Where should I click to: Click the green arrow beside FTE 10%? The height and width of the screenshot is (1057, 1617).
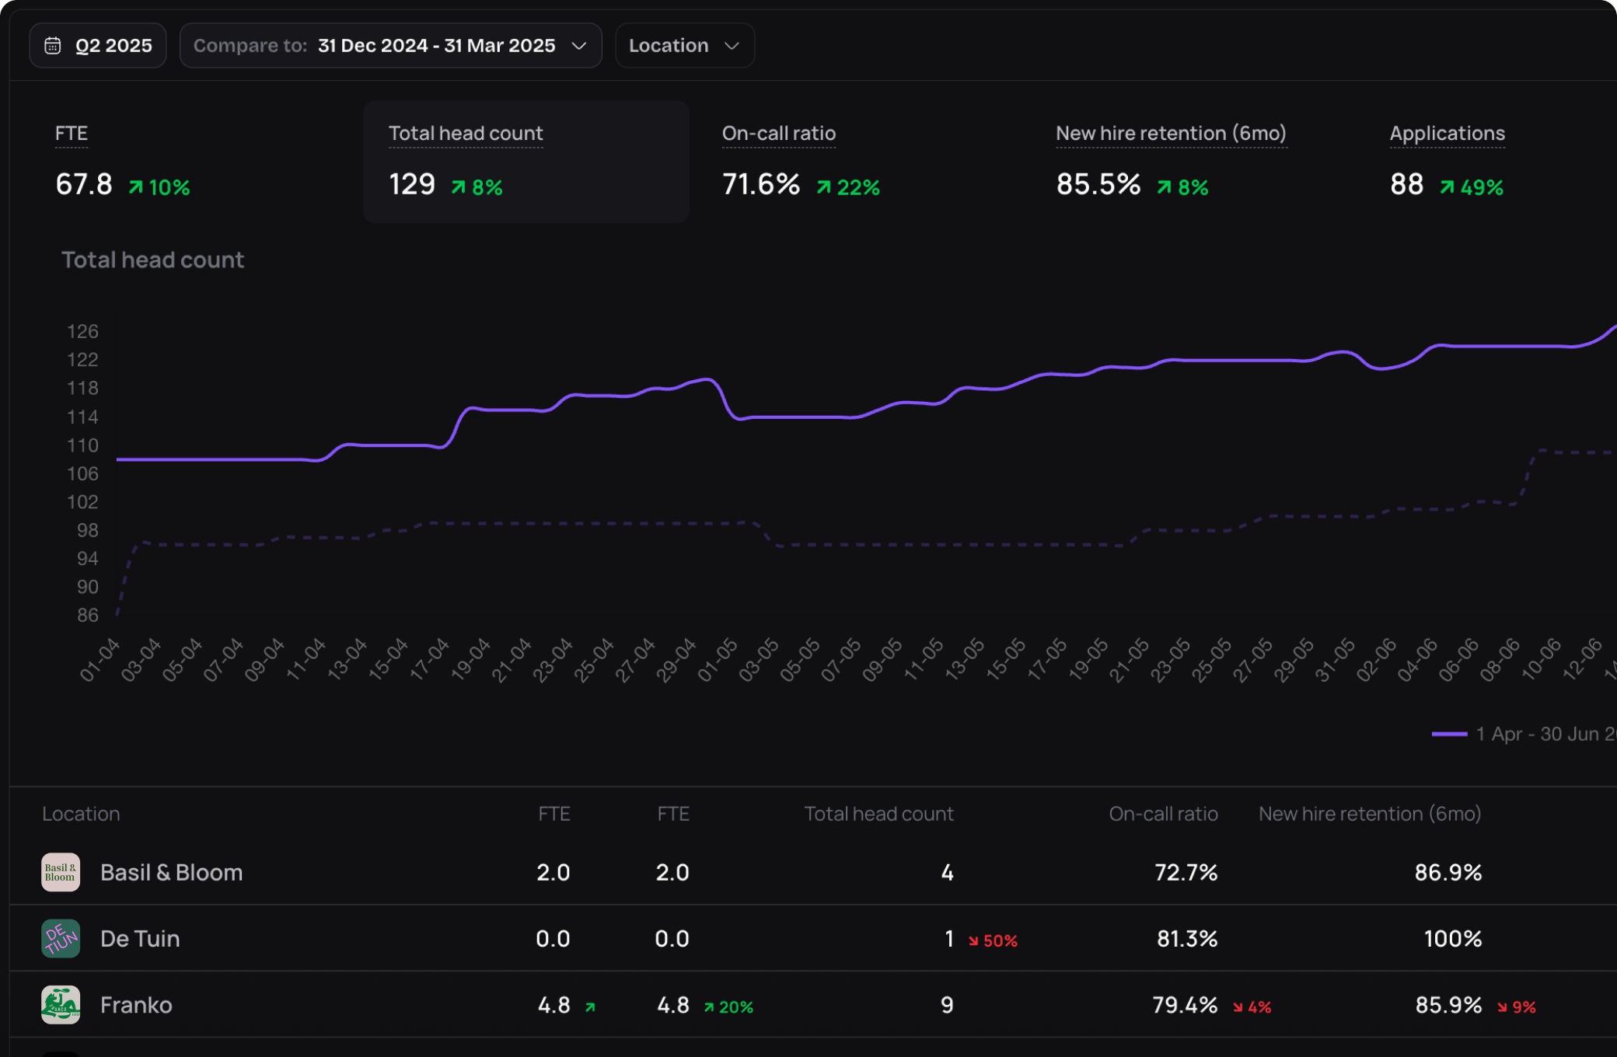136,187
